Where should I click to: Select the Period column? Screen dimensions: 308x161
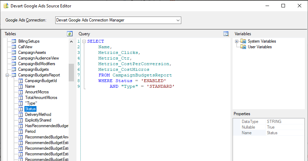pos(30,131)
